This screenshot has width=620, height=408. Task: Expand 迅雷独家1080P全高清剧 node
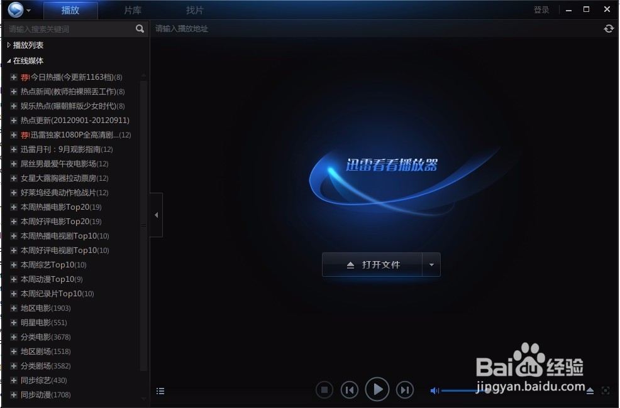pyautogui.click(x=13, y=135)
